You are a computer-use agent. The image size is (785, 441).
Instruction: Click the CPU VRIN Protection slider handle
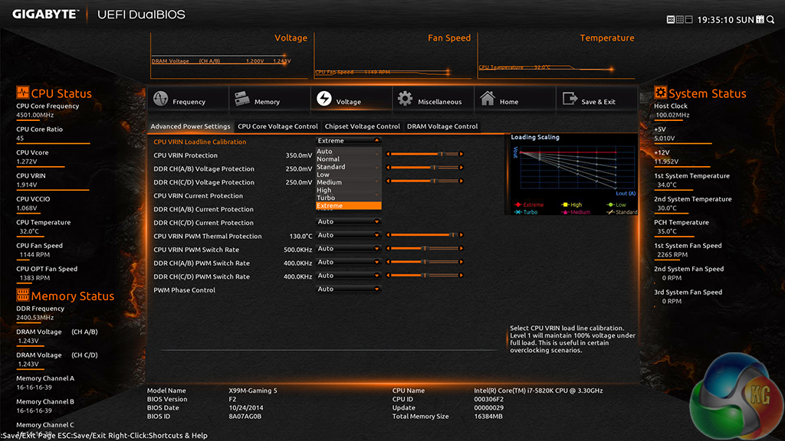(x=440, y=155)
